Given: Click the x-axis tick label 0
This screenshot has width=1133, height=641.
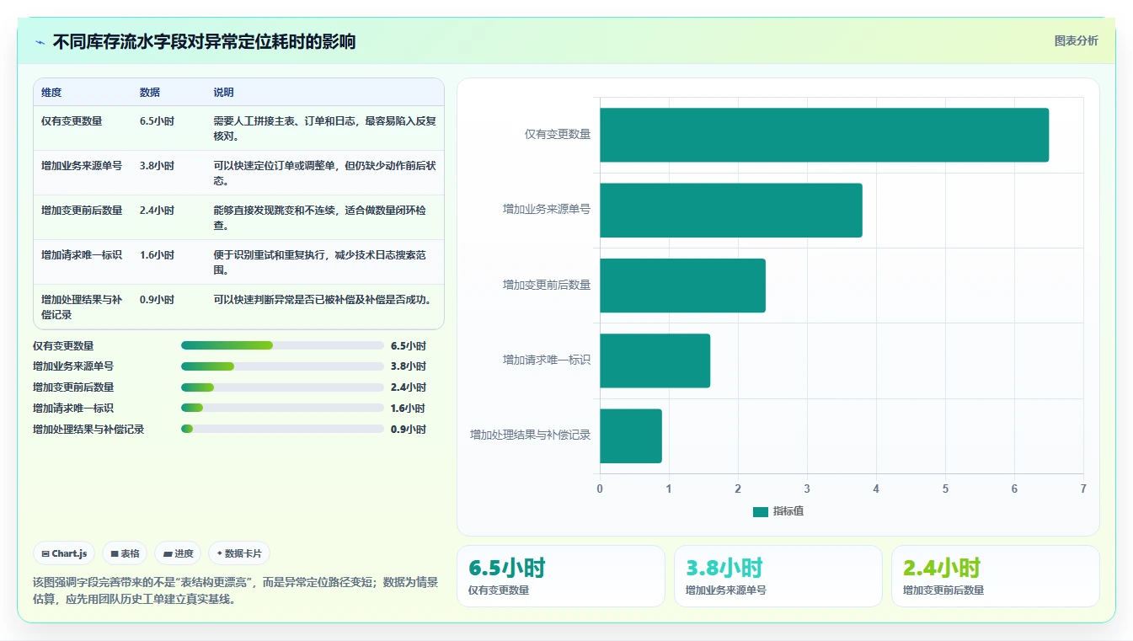Looking at the screenshot, I should [x=600, y=489].
